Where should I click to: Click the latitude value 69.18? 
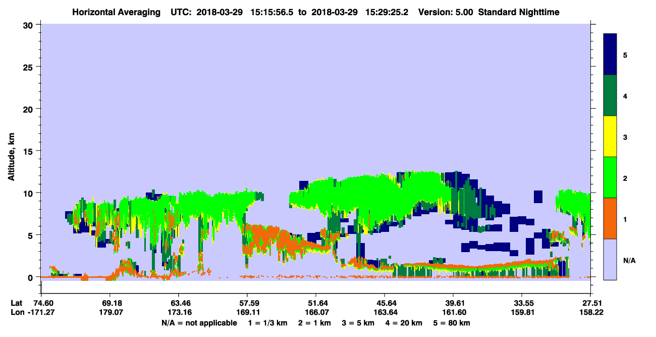click(x=110, y=303)
